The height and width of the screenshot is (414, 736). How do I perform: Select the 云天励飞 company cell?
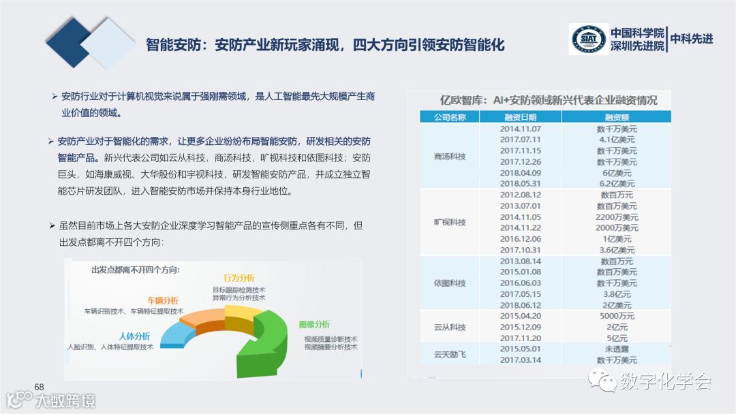450,355
